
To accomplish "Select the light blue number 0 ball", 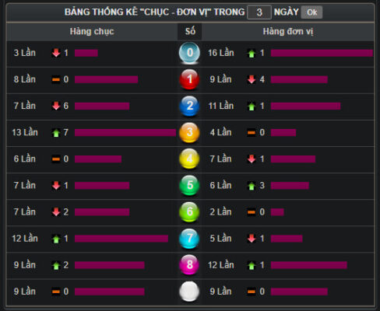I will click(189, 53).
